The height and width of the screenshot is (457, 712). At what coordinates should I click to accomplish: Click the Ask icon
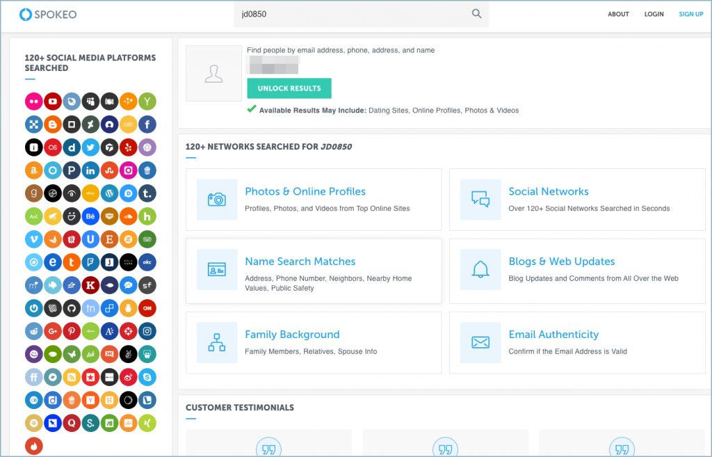tap(90, 354)
